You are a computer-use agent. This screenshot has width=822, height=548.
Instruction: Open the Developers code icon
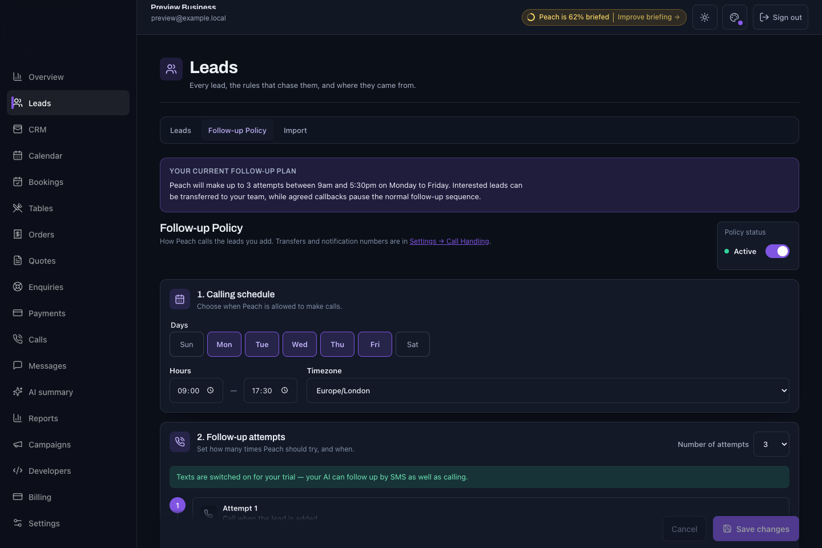[x=18, y=470]
